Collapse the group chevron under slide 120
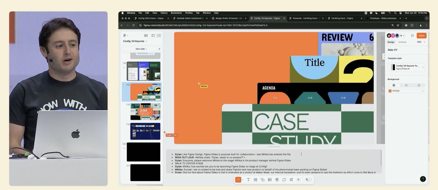This screenshot has width=438, height=190. pos(124,148)
